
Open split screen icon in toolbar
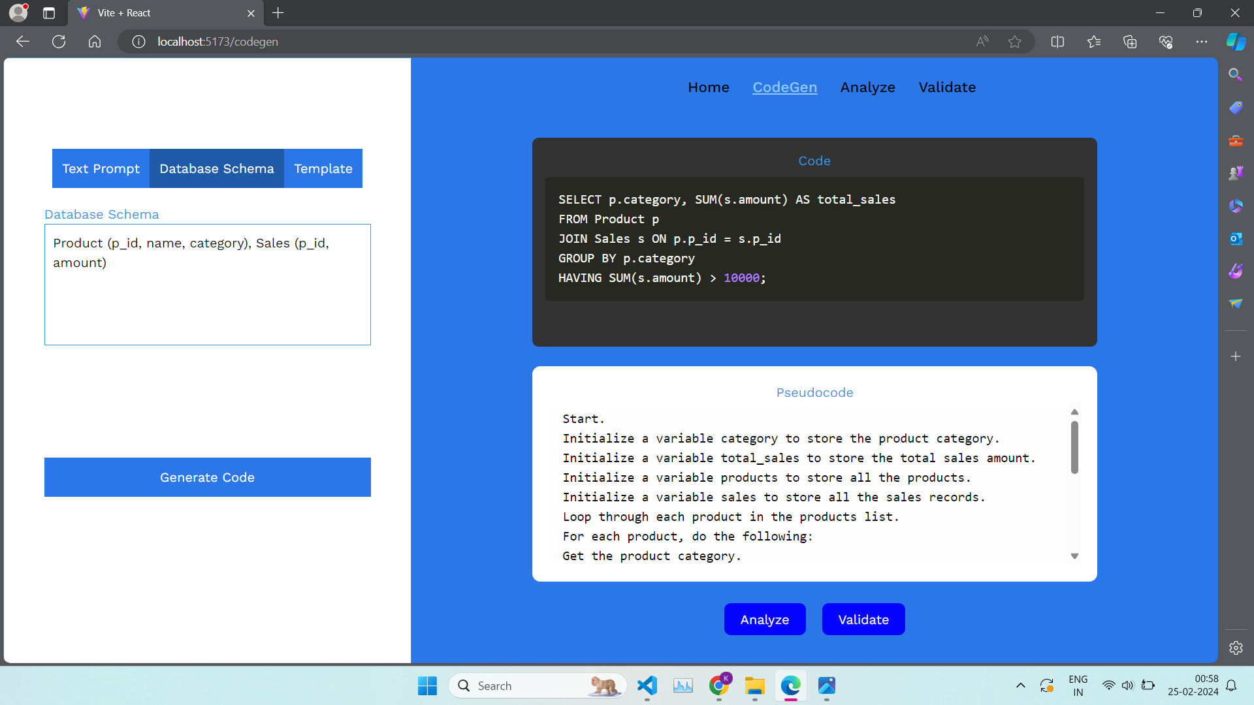(x=1057, y=42)
